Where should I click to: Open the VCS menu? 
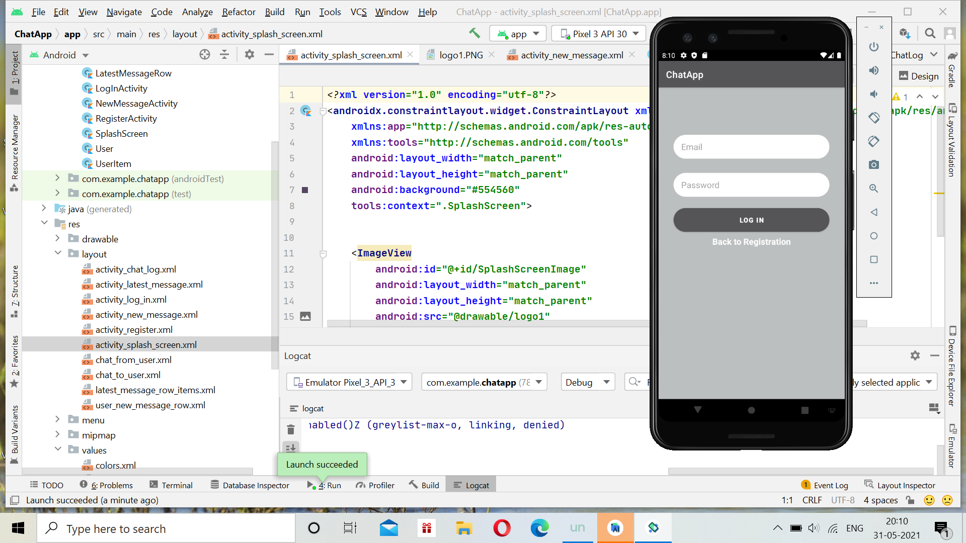[x=358, y=12]
